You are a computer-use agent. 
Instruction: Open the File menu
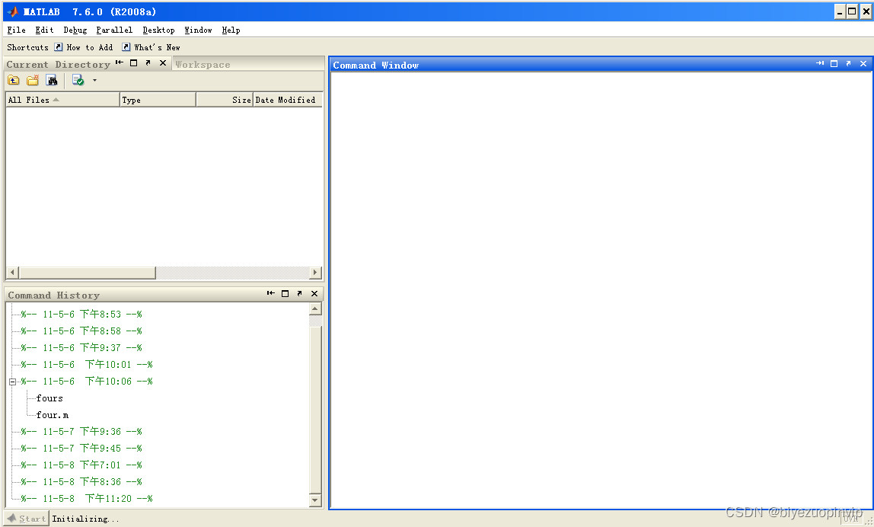[x=16, y=30]
